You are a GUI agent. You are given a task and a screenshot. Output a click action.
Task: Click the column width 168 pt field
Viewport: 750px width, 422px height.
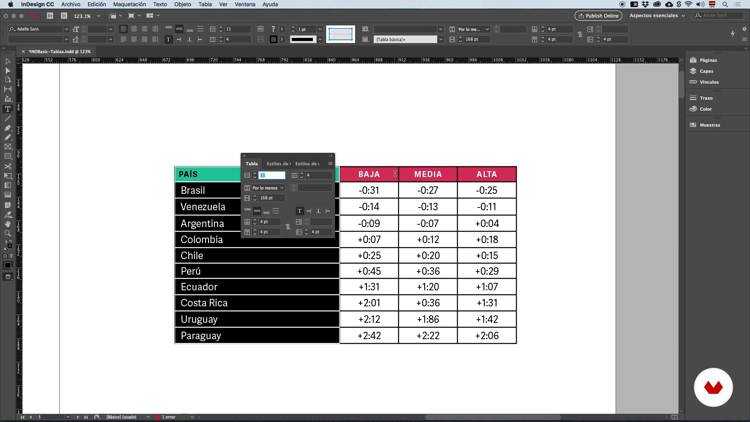(271, 198)
